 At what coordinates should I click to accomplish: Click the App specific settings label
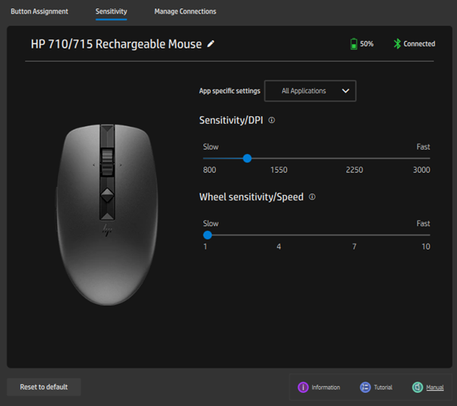(x=230, y=91)
